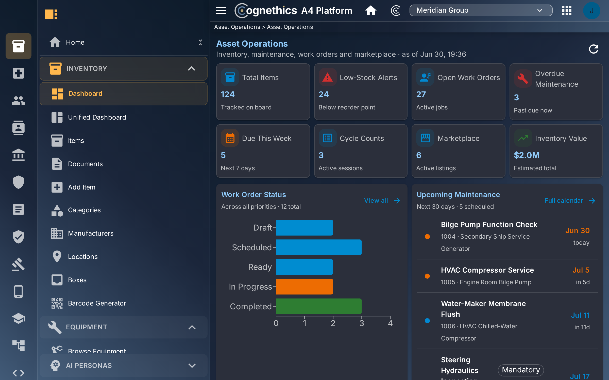
Task: Click the Inventory Value trending icon
Action: click(x=523, y=138)
